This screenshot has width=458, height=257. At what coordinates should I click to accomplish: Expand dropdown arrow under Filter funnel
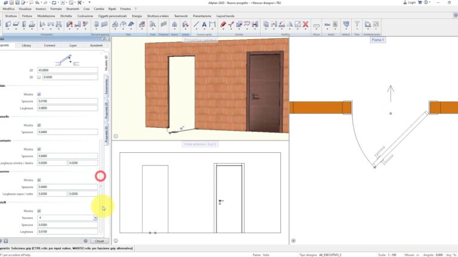click(357, 29)
